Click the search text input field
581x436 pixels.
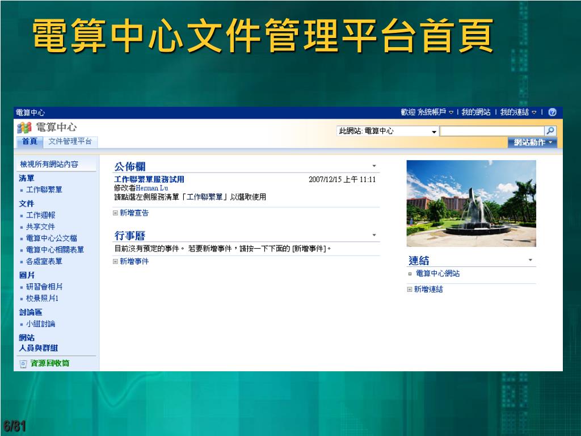(x=492, y=131)
